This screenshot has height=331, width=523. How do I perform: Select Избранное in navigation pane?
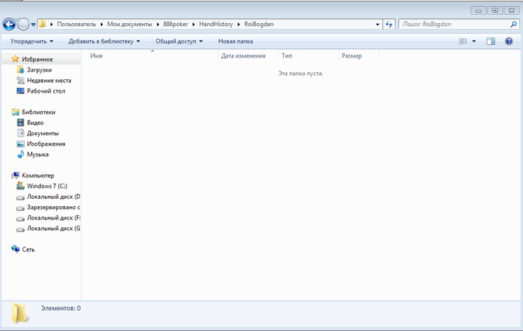pyautogui.click(x=37, y=59)
